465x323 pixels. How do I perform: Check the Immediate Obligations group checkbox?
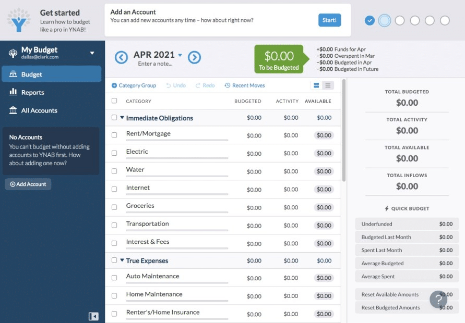(114, 118)
